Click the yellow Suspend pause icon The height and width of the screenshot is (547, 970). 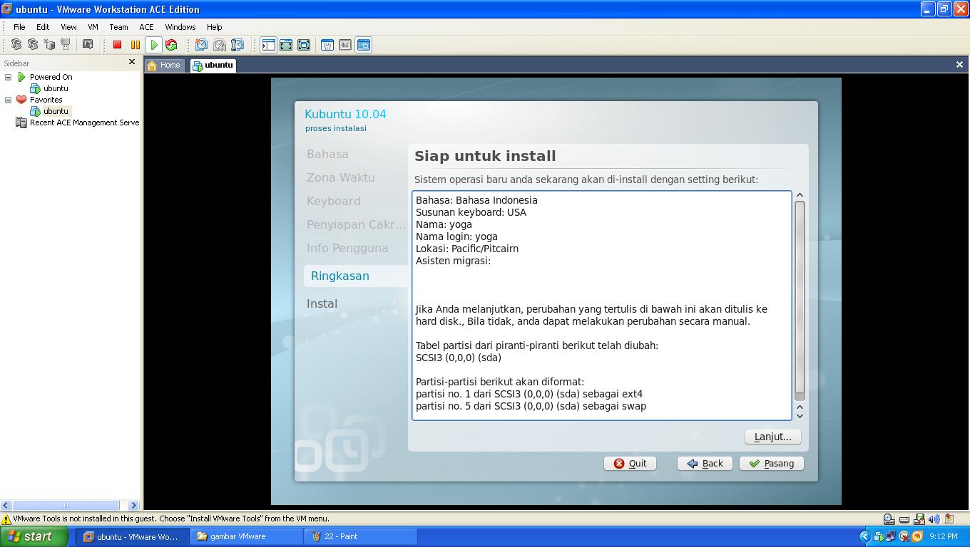pos(135,45)
